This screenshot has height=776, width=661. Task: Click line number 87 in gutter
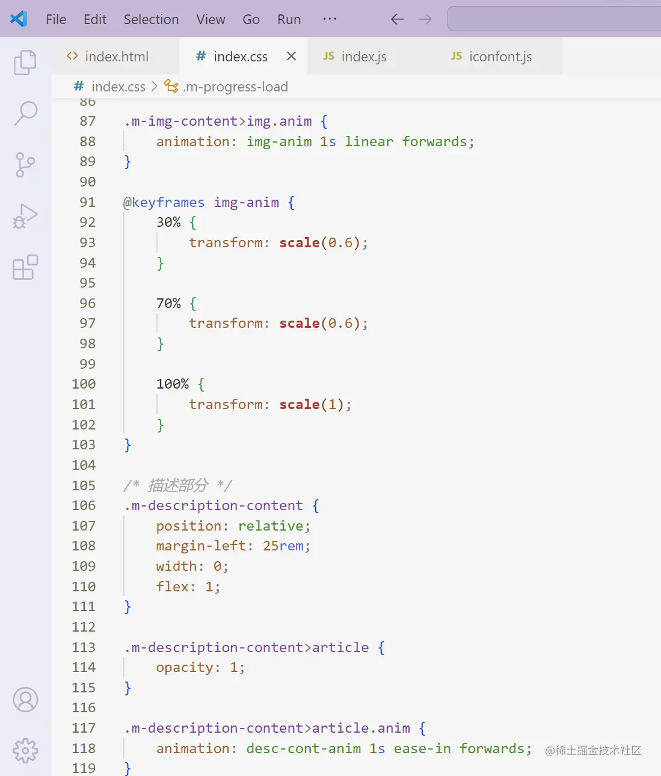tap(87, 121)
